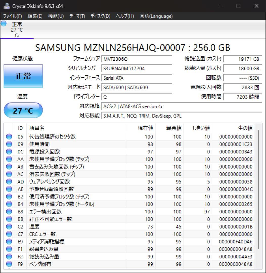Click the status indicator for 使用時間 attribute
The image size is (266, 273).
point(9,144)
